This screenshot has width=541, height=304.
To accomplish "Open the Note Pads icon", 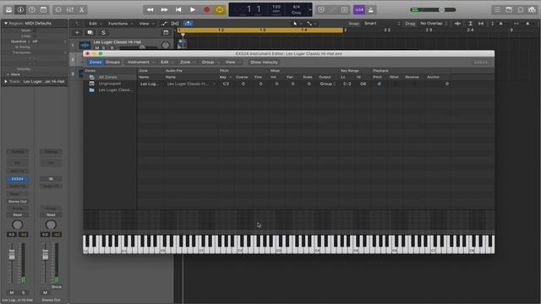I will tap(509, 9).
